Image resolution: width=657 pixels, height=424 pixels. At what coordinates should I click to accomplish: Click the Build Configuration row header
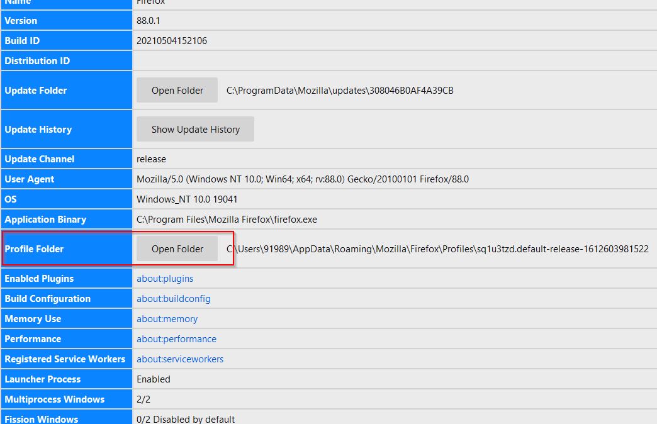(x=67, y=298)
